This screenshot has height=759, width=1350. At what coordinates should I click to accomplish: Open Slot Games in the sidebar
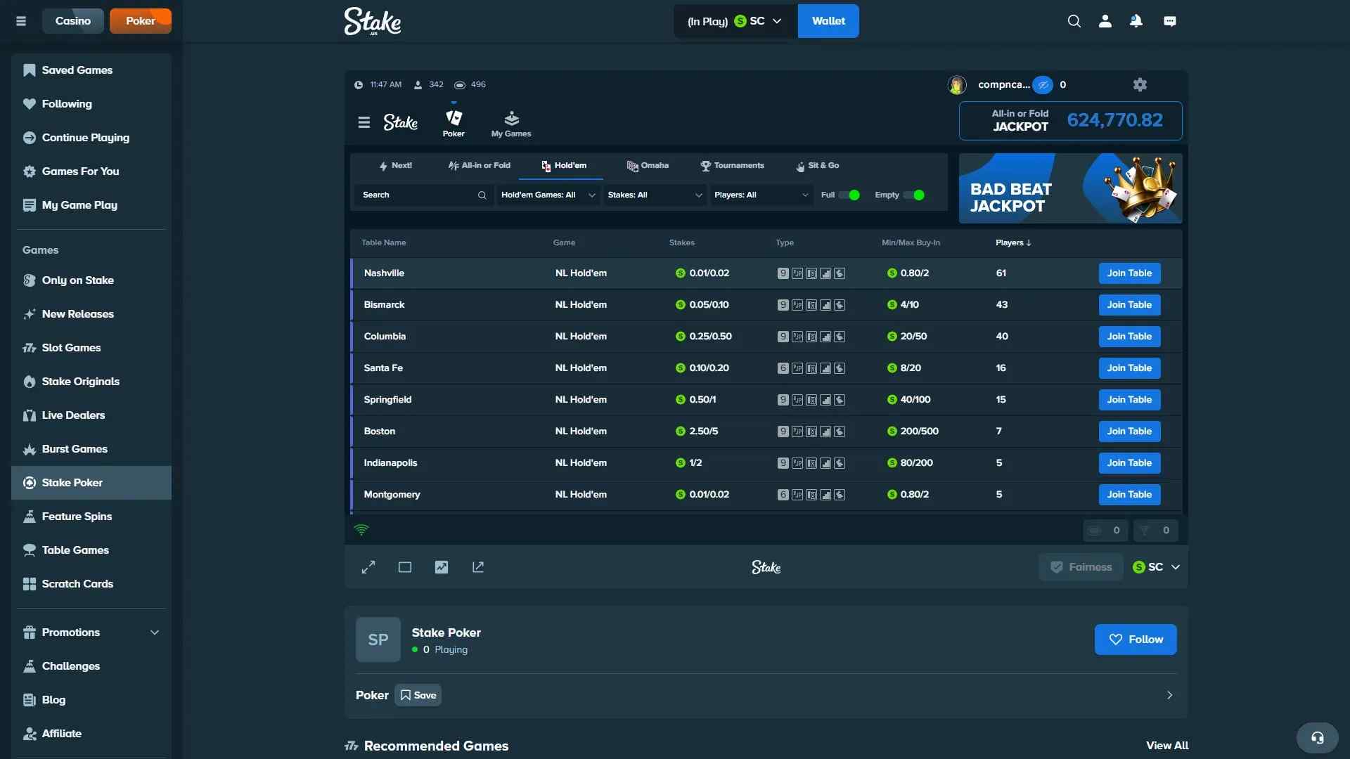click(x=91, y=348)
